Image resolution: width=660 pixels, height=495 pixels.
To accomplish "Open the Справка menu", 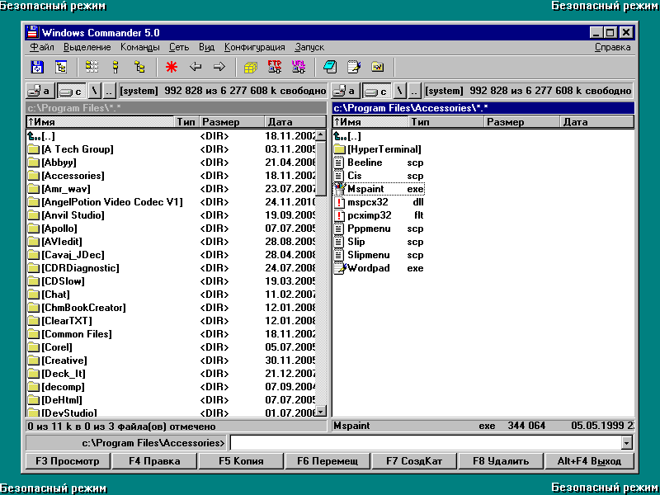I will 612,47.
